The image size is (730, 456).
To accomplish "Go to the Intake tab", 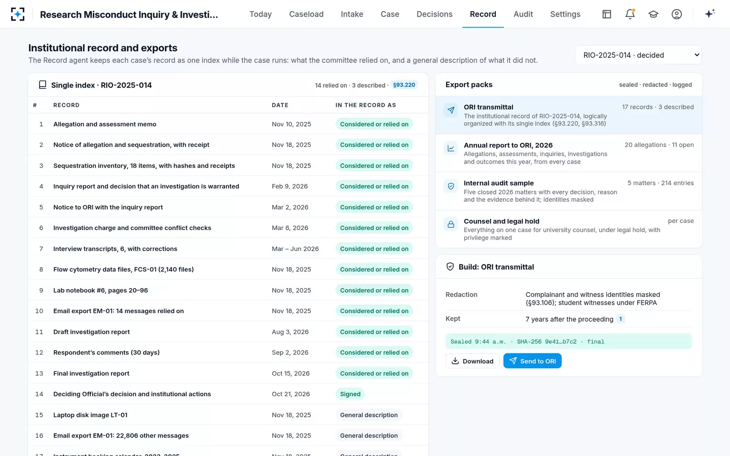I will point(352,14).
